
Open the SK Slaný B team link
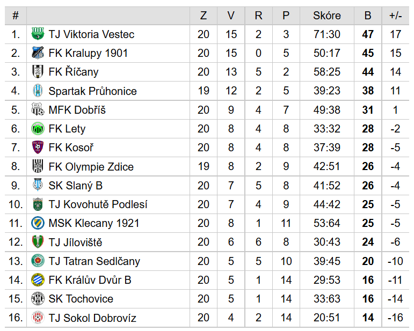pyautogui.click(x=75, y=186)
